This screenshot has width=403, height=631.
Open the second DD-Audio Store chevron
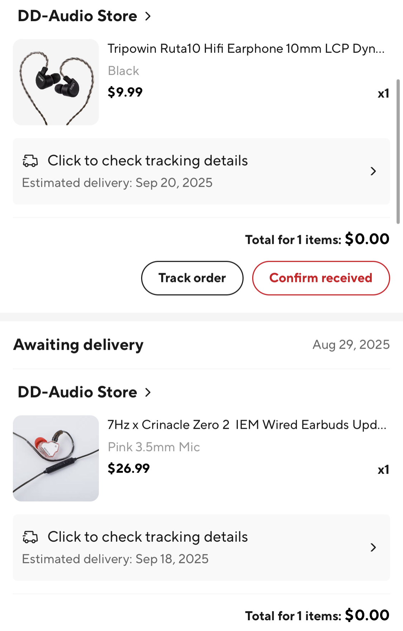148,392
